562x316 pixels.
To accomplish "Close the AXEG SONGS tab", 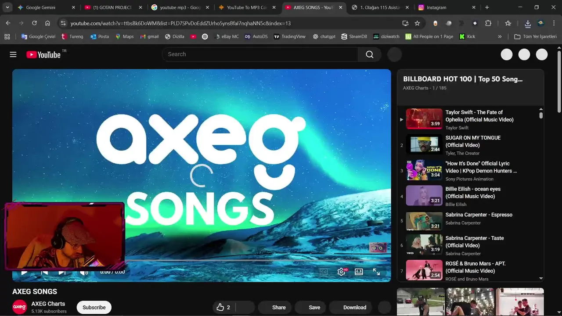I will 340,7.
